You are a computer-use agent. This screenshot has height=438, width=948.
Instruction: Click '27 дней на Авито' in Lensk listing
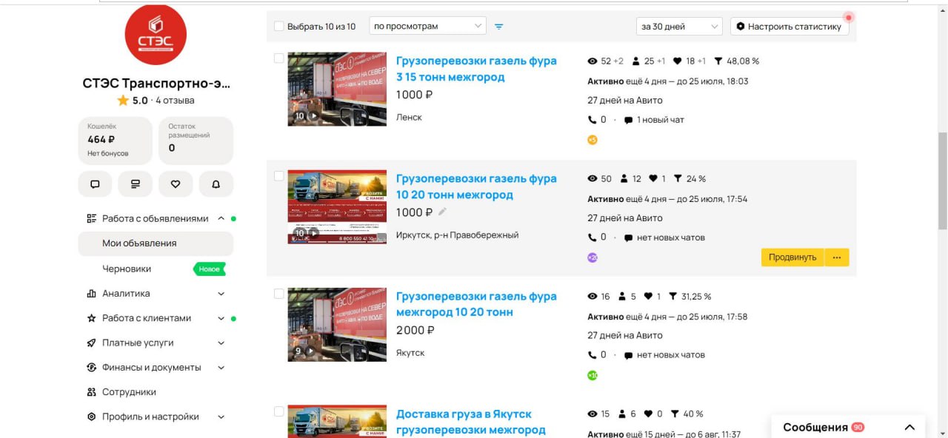tap(625, 100)
